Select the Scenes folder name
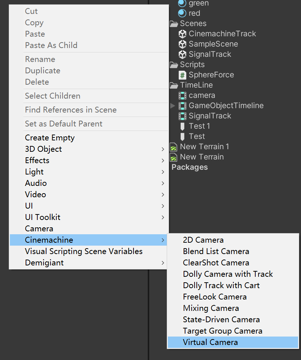The width and height of the screenshot is (301, 360). coord(193,24)
